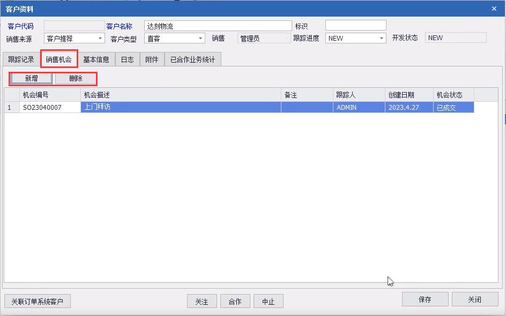Screen dimensions: 506x316
Task: Show the 已合作业务统计 tab
Action: [x=192, y=59]
